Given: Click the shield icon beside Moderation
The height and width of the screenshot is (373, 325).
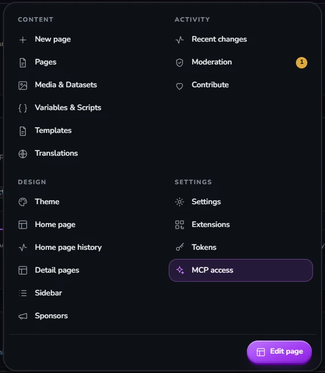Looking at the screenshot, I should [x=180, y=63].
